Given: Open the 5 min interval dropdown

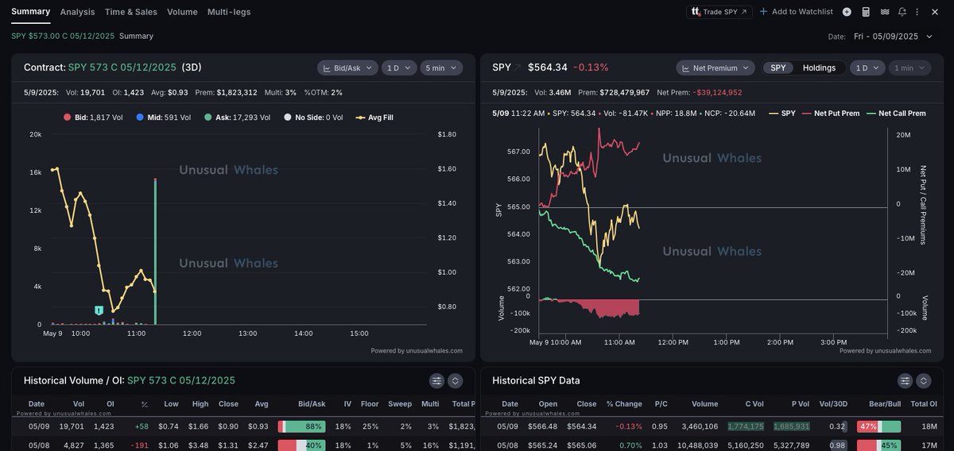Looking at the screenshot, I should click(x=441, y=67).
